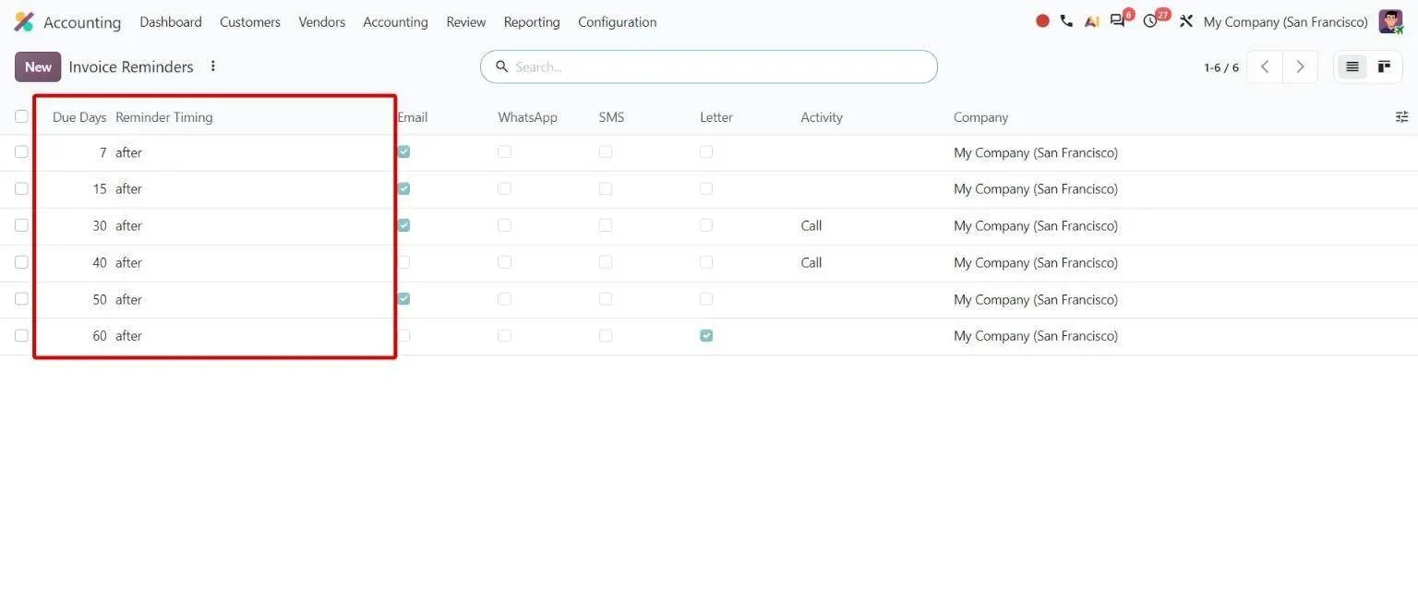Image resolution: width=1418 pixels, height=590 pixels.
Task: Select the 7 due days row checkbox
Action: (x=21, y=151)
